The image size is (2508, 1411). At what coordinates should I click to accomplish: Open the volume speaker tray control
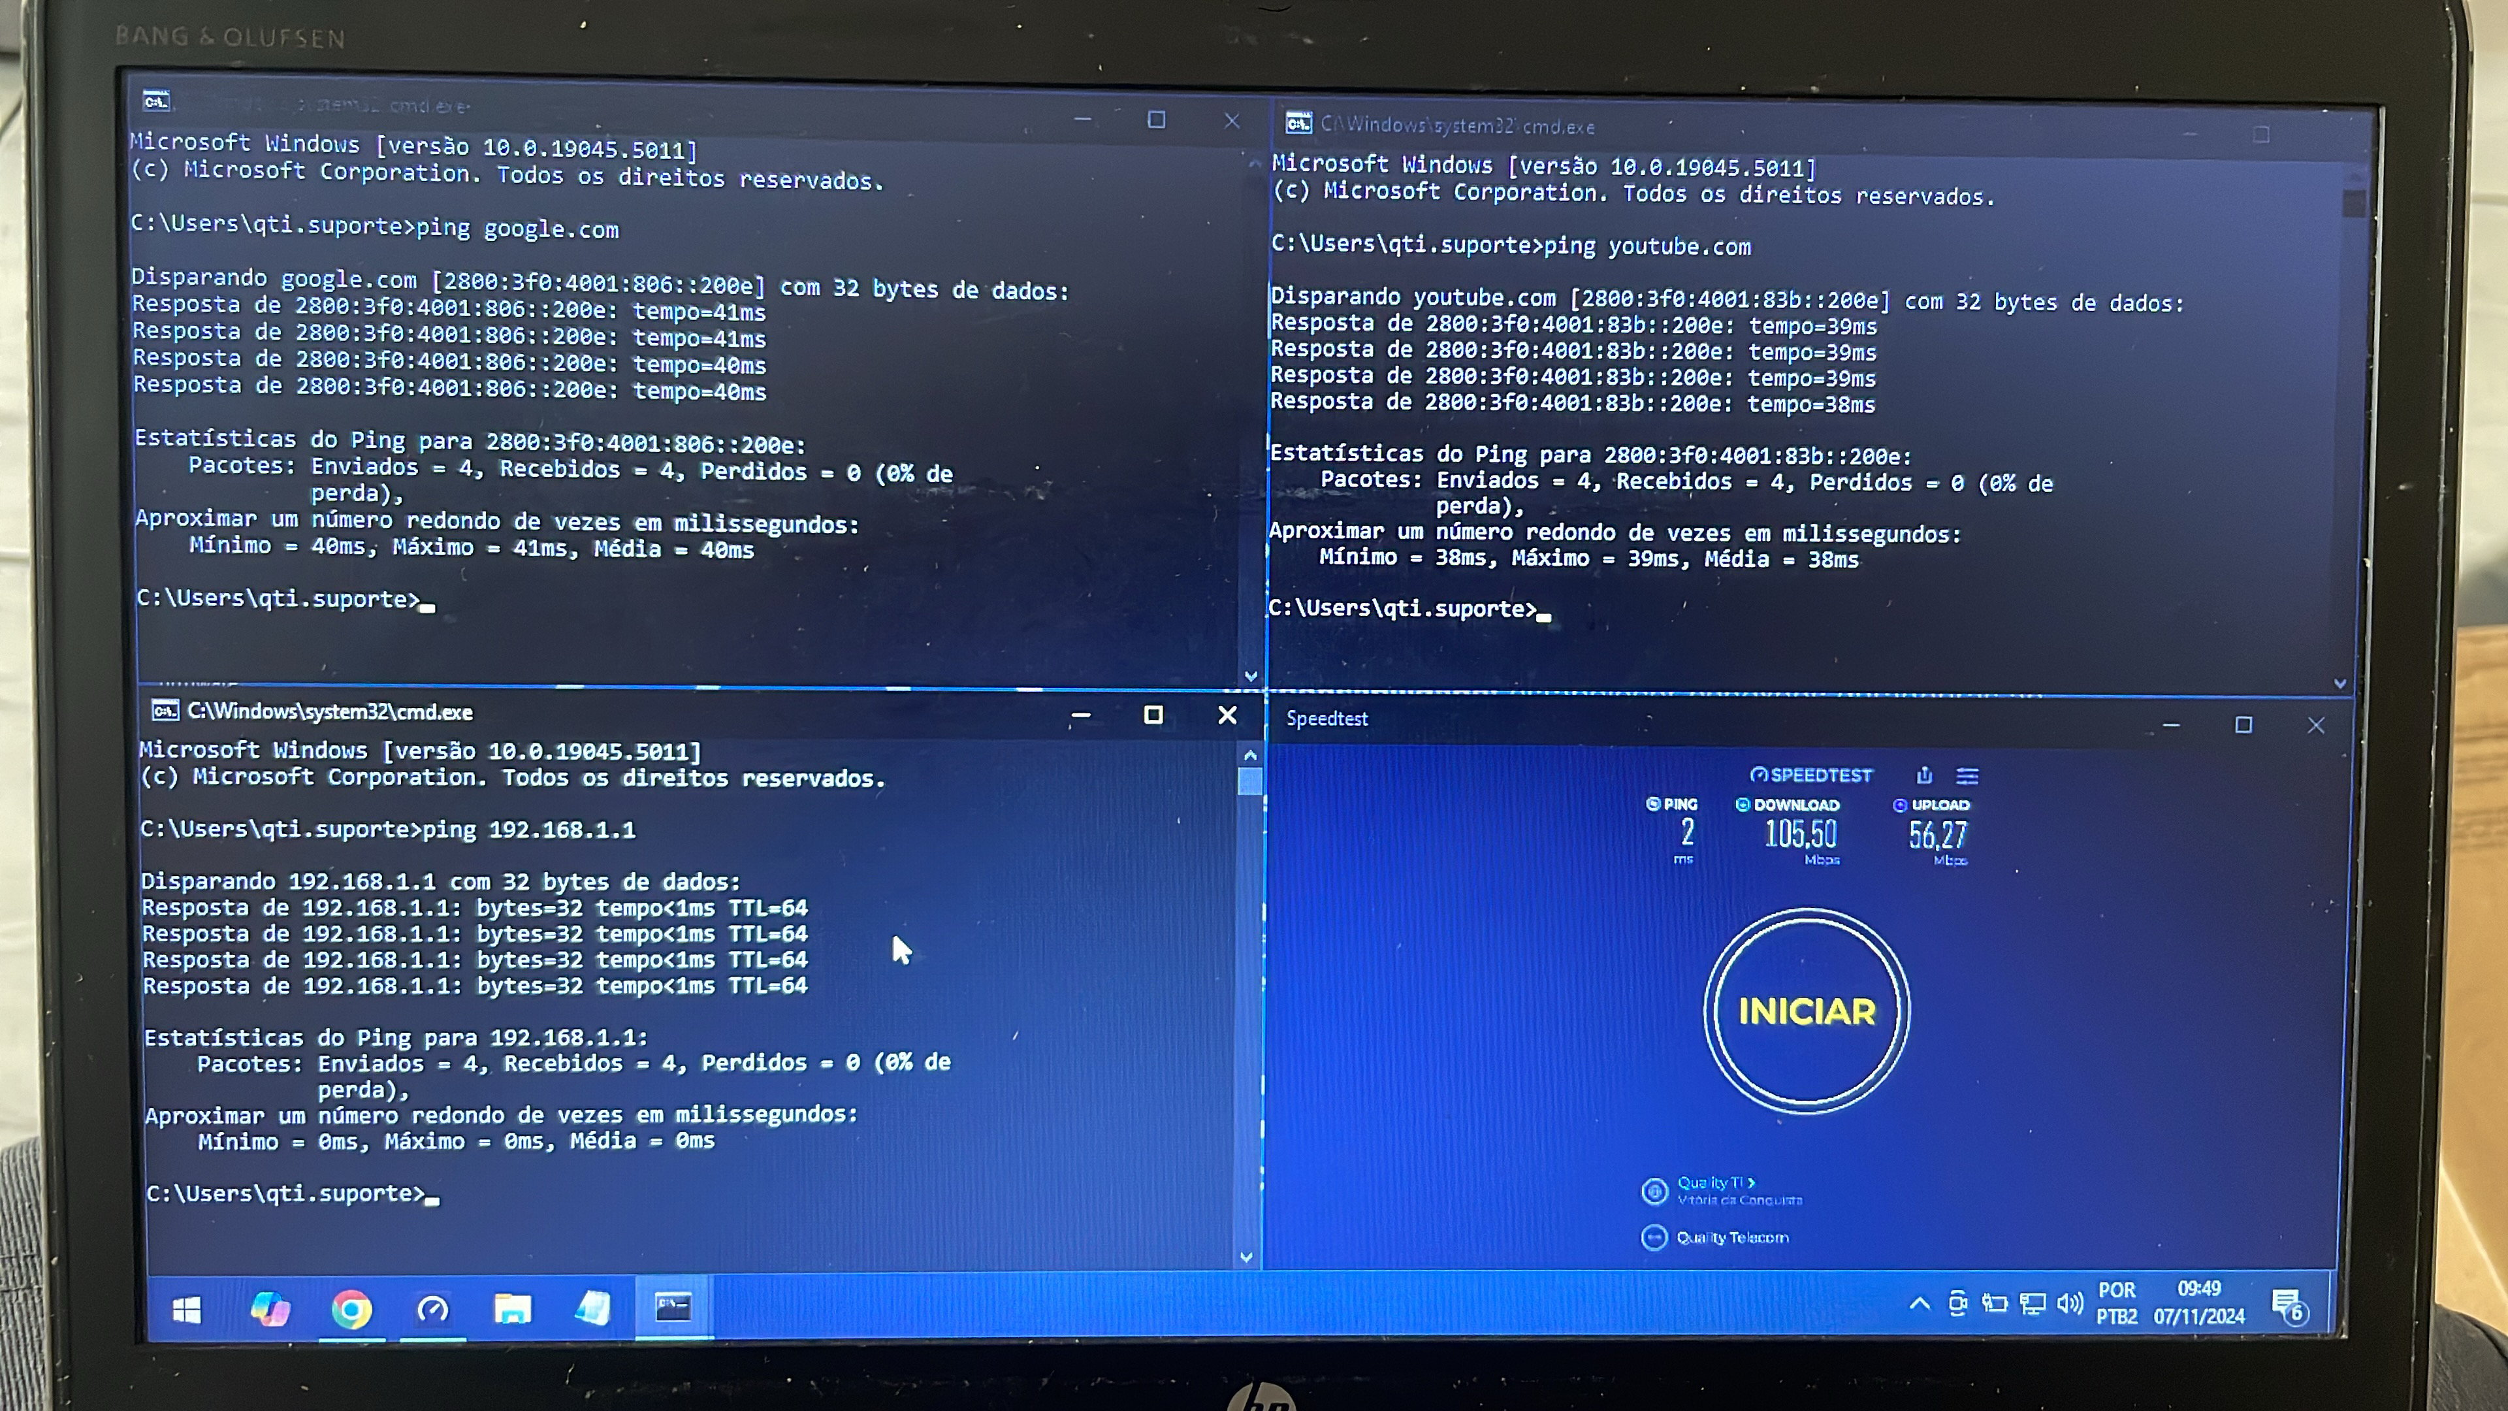(x=2070, y=1303)
